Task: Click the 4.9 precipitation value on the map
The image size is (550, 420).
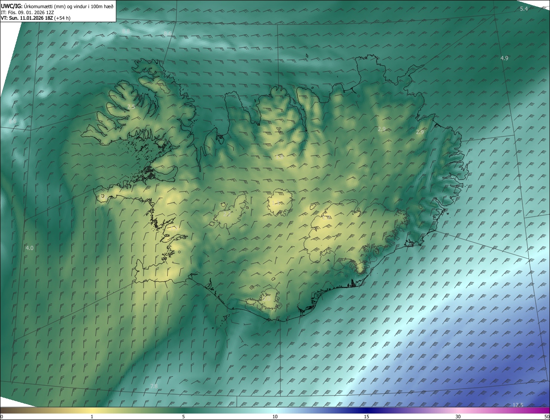Action: click(x=504, y=58)
